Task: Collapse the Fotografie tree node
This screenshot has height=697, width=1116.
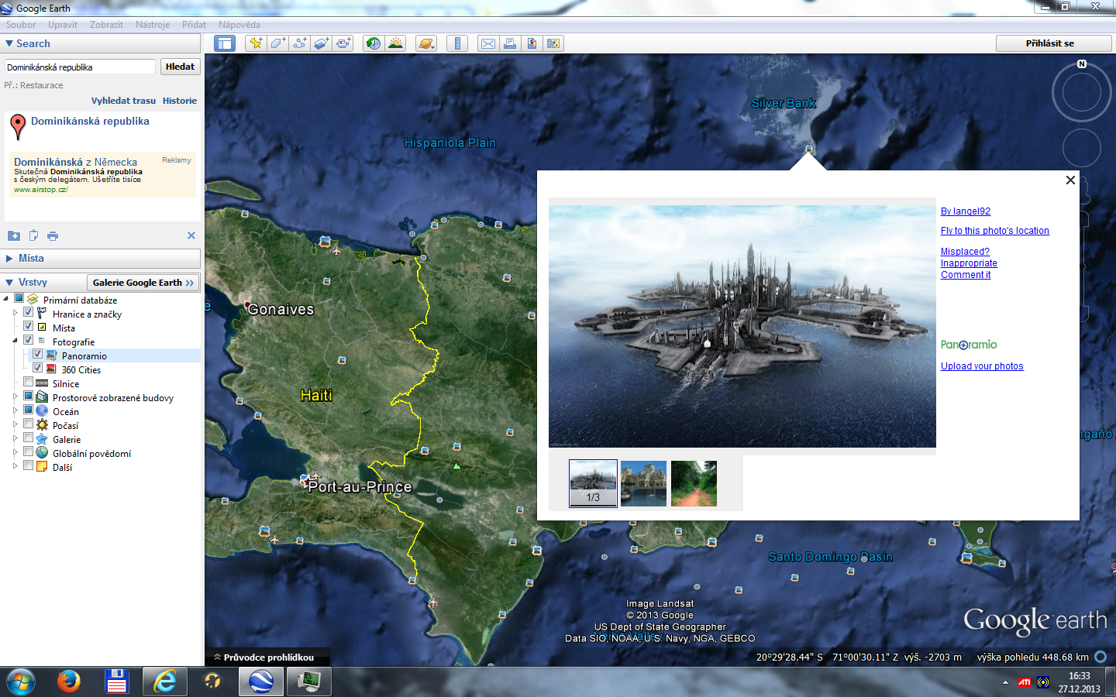Action: click(15, 341)
